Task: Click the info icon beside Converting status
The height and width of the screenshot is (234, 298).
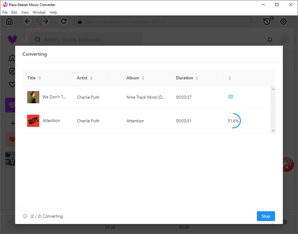Action: (25, 216)
